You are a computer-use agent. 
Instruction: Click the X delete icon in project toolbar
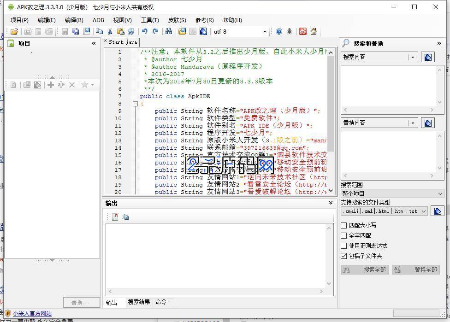pos(72,85)
